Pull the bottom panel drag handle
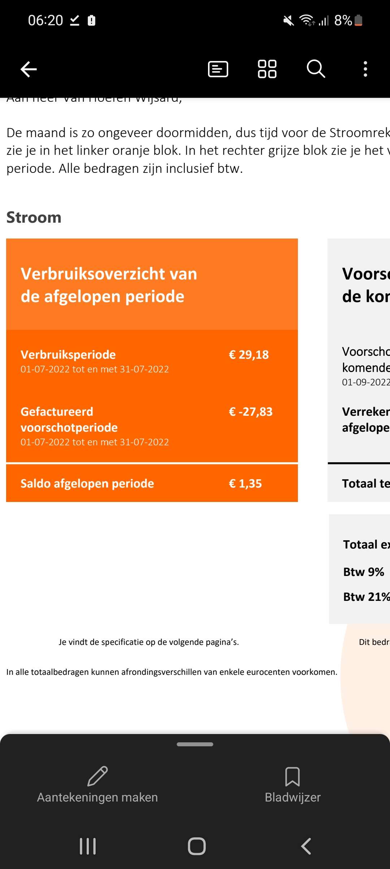The image size is (390, 869). pyautogui.click(x=195, y=744)
